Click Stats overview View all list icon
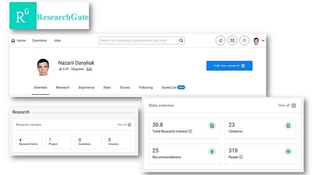312x175 pixels. pyautogui.click(x=294, y=105)
